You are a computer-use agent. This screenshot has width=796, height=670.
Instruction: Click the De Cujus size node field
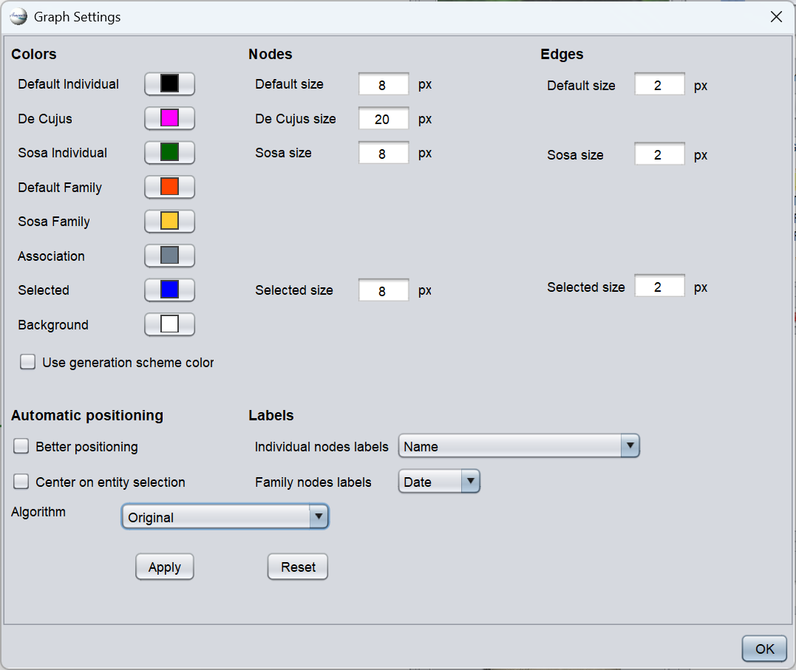[x=383, y=119]
